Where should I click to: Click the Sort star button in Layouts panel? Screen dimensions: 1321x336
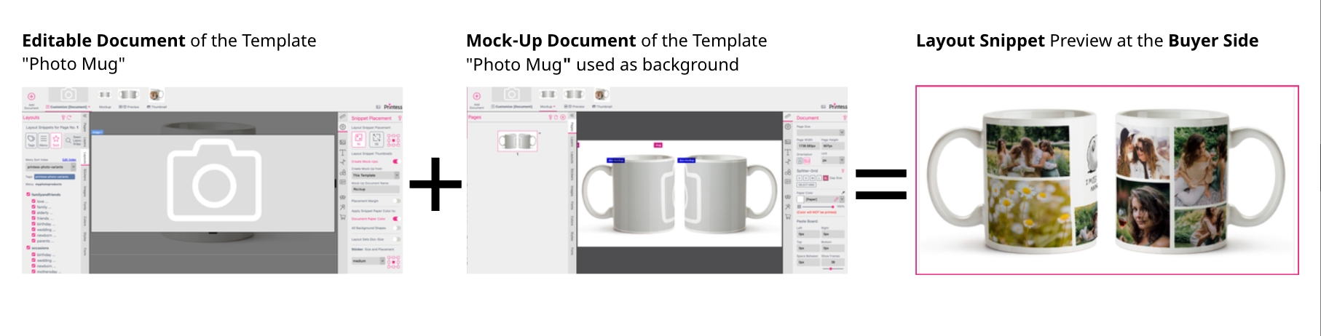(56, 140)
